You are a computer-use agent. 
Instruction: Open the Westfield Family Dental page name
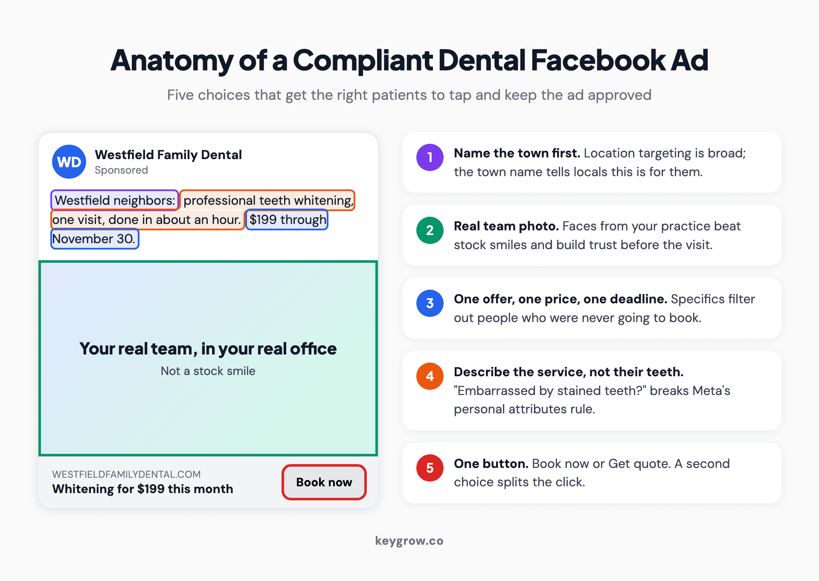168,154
